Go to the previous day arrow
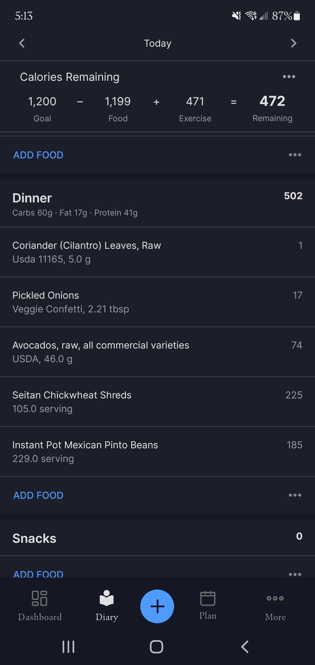315x665 pixels. point(22,43)
